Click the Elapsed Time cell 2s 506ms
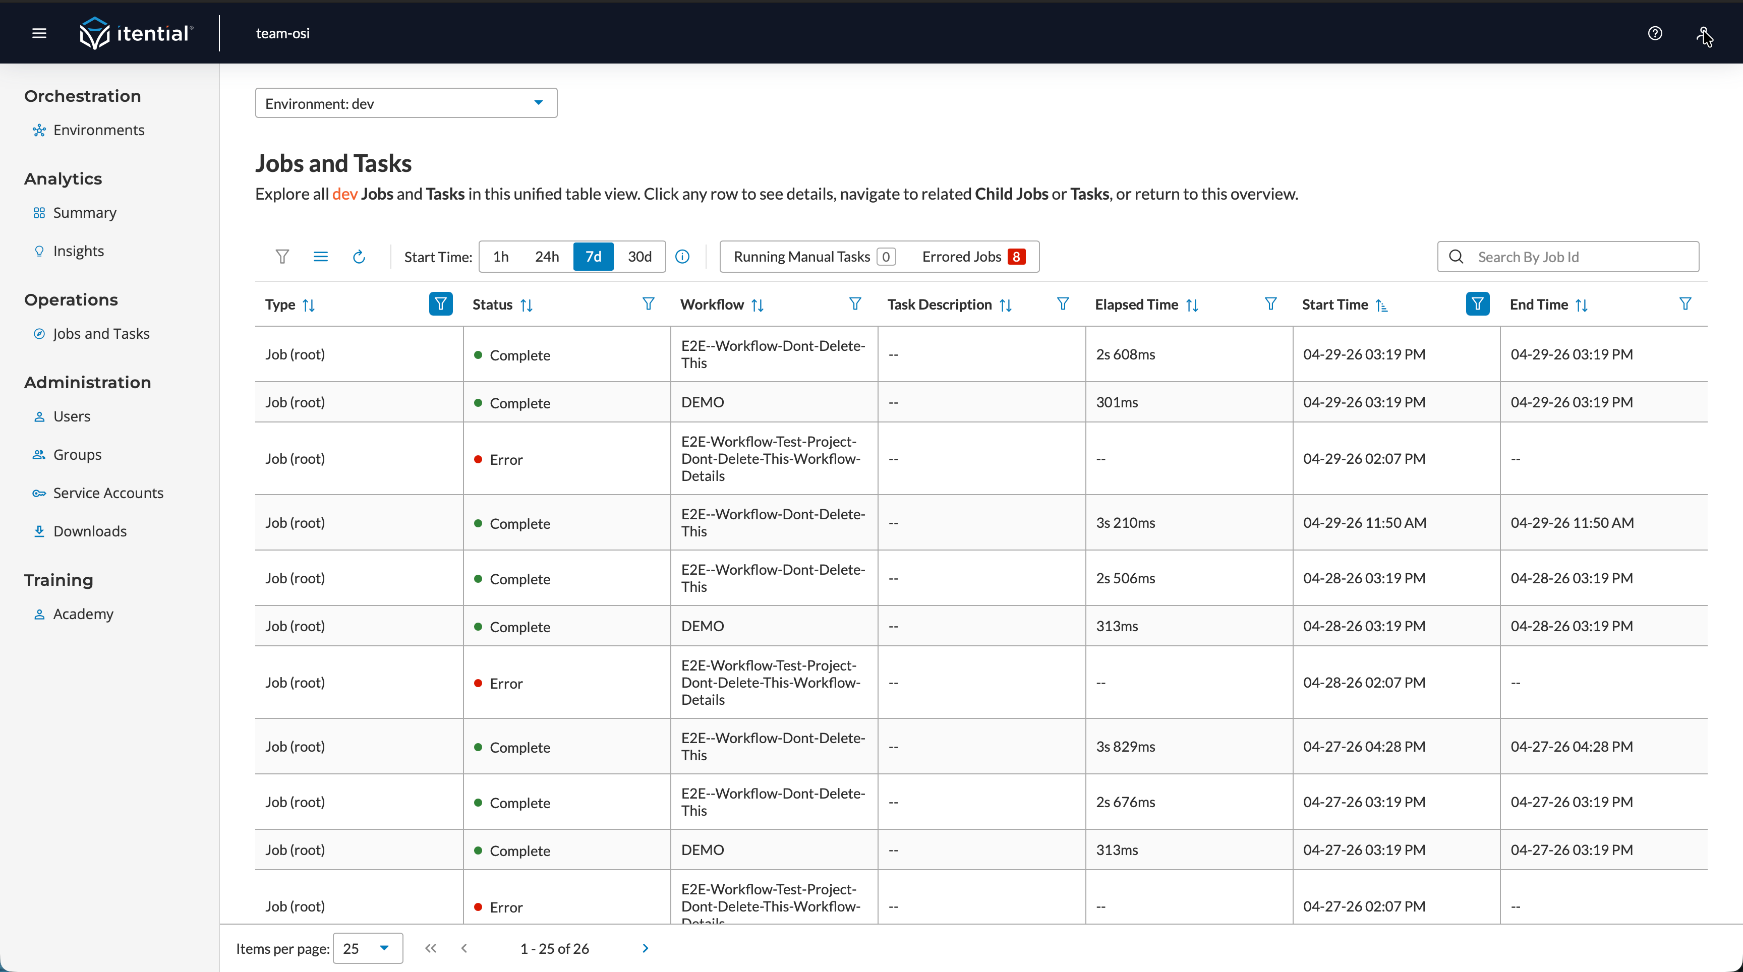The height and width of the screenshot is (972, 1743). [1190, 578]
